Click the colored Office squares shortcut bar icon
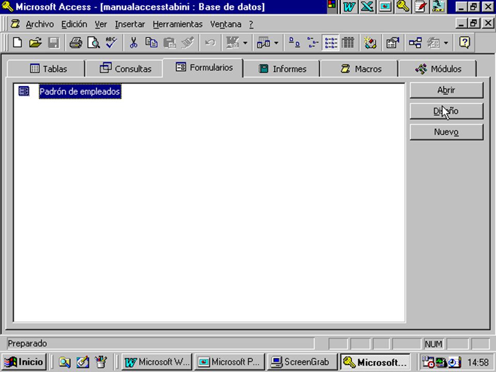 click(332, 5)
